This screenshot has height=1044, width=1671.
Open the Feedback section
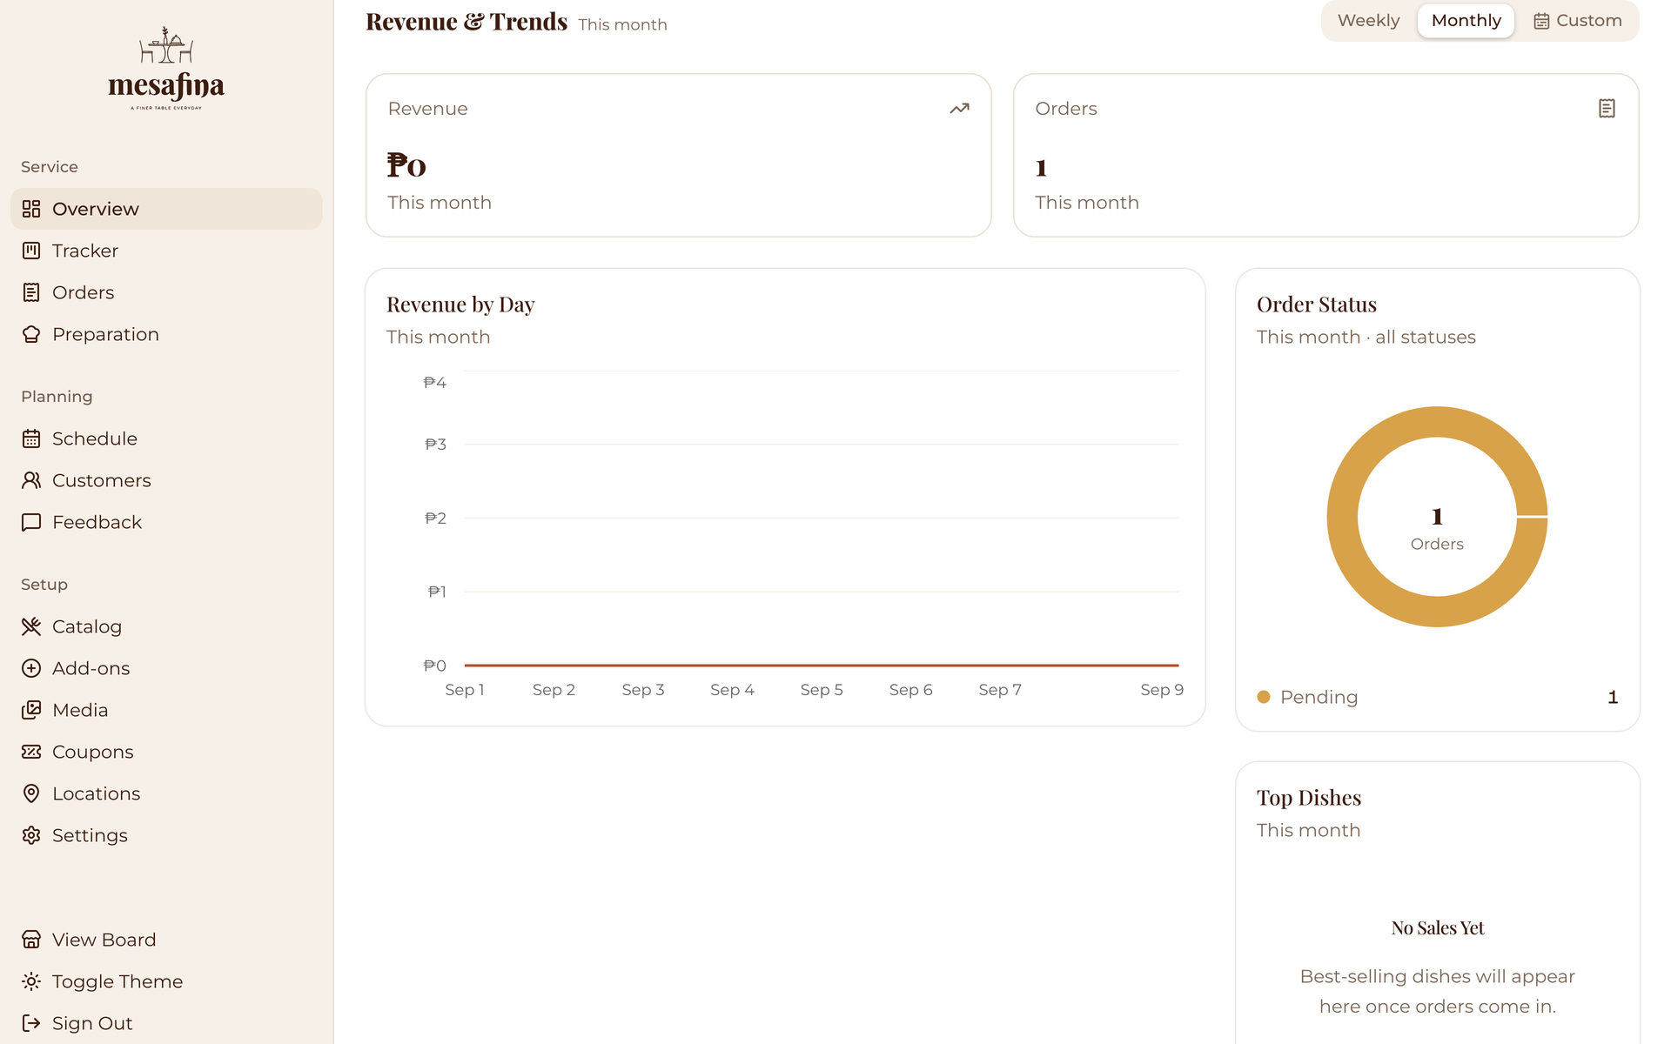(166, 522)
